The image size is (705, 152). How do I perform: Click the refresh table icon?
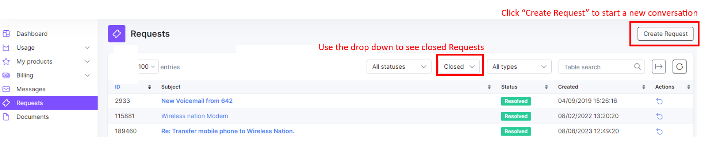click(679, 66)
